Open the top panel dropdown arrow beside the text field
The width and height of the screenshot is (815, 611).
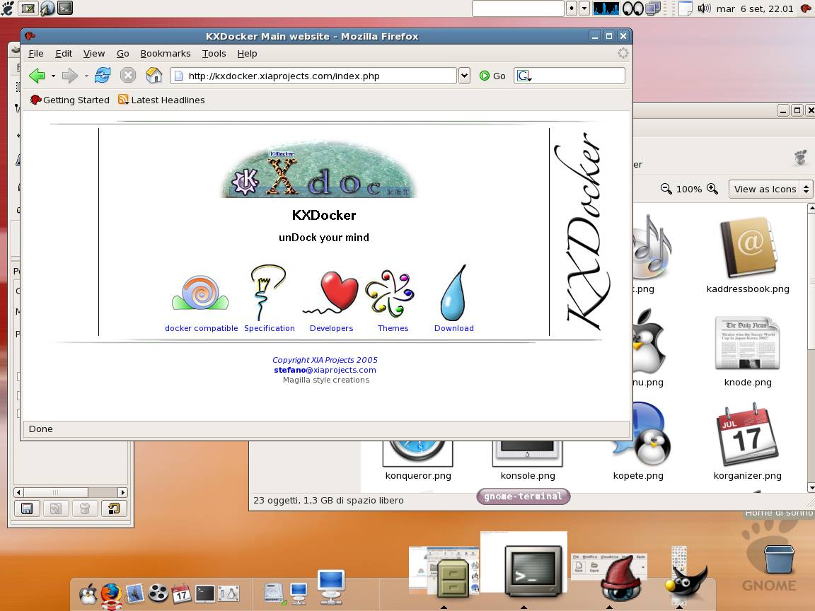[x=584, y=8]
